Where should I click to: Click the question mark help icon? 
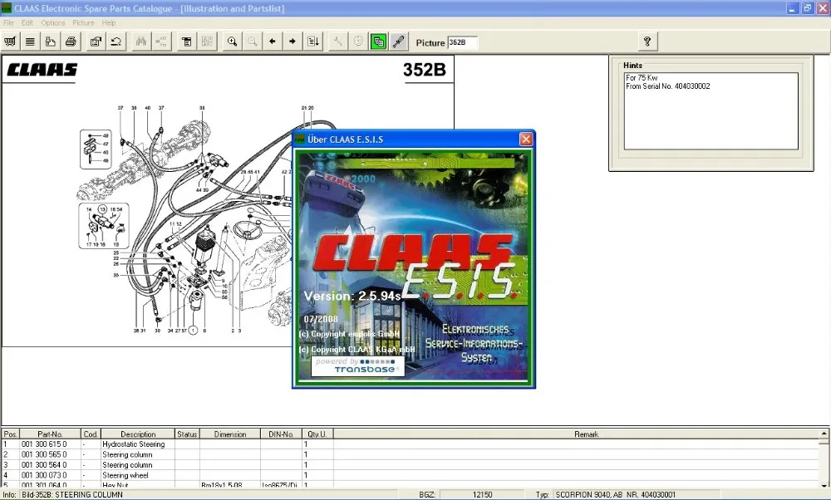click(647, 42)
